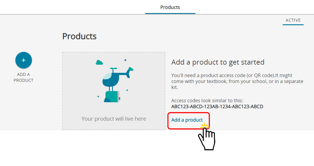Click 'Add a product to get started' heading
314x166 pixels.
point(218,62)
